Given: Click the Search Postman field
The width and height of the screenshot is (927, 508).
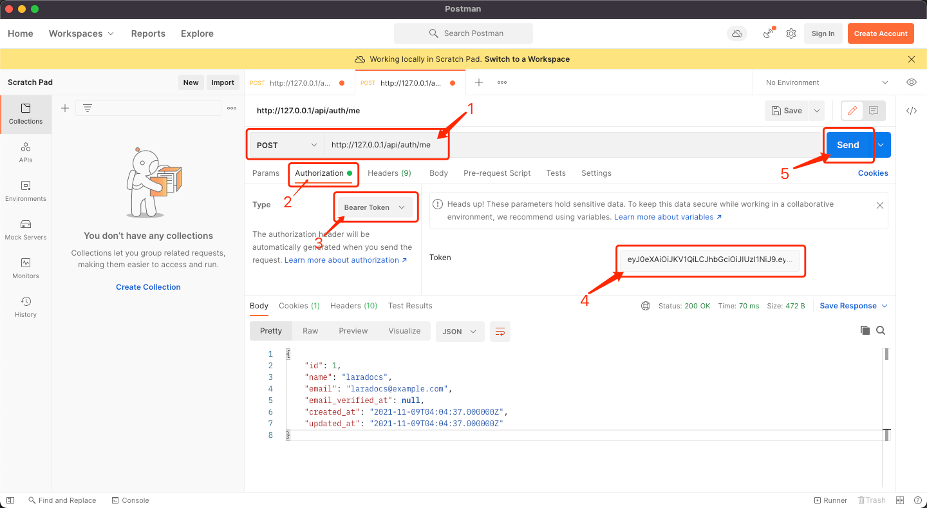Looking at the screenshot, I should tap(464, 33).
